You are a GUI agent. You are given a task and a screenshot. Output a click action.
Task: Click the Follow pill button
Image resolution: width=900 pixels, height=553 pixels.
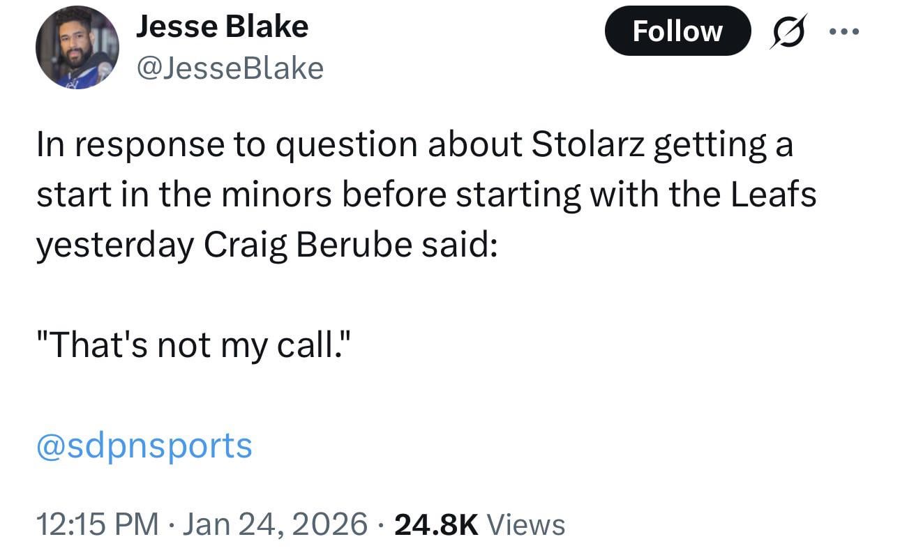click(677, 31)
